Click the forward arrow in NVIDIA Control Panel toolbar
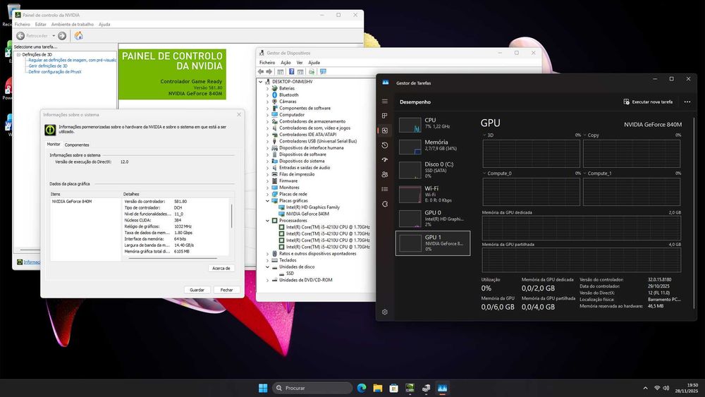The width and height of the screenshot is (705, 397). tap(62, 35)
